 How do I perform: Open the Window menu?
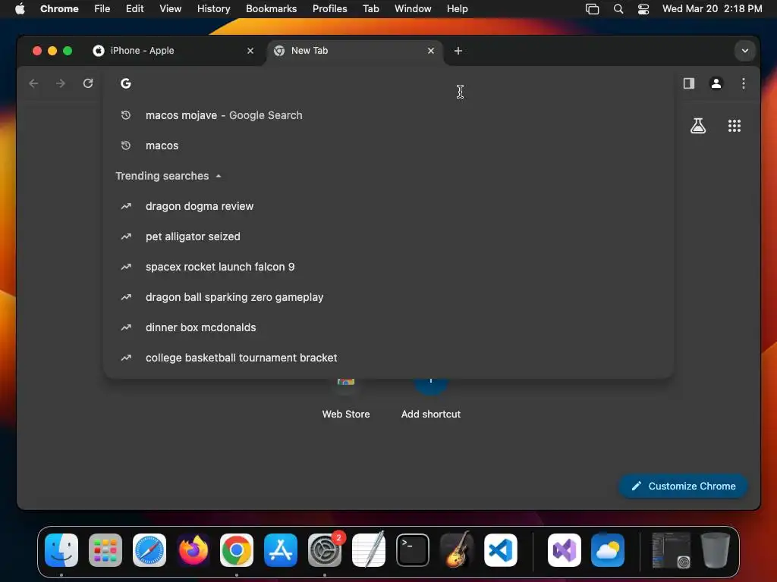[413, 8]
